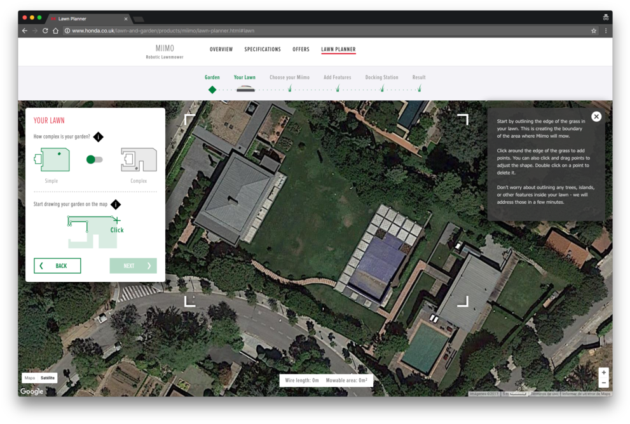Show info about drawing your garden
The width and height of the screenshot is (630, 424).
point(116,204)
